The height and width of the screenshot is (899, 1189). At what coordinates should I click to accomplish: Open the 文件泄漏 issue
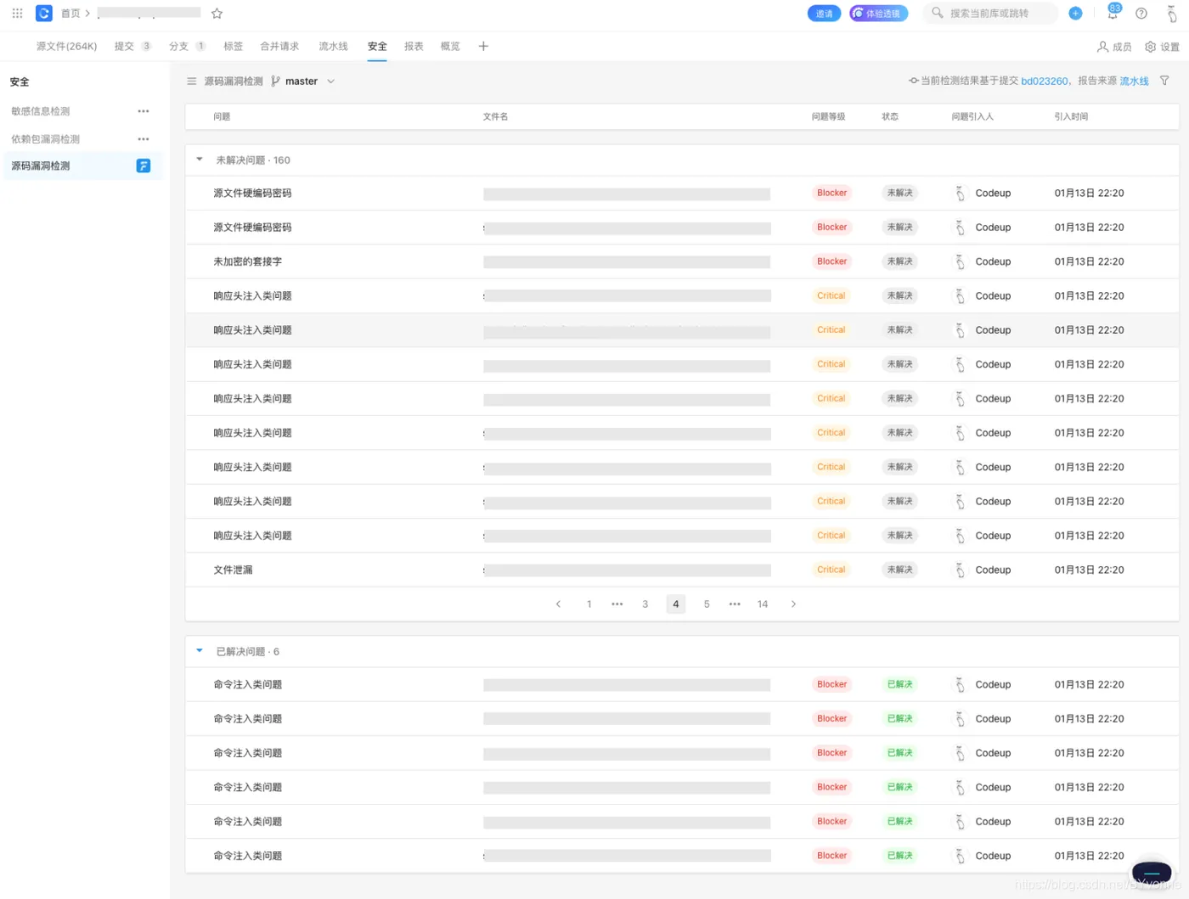click(233, 570)
